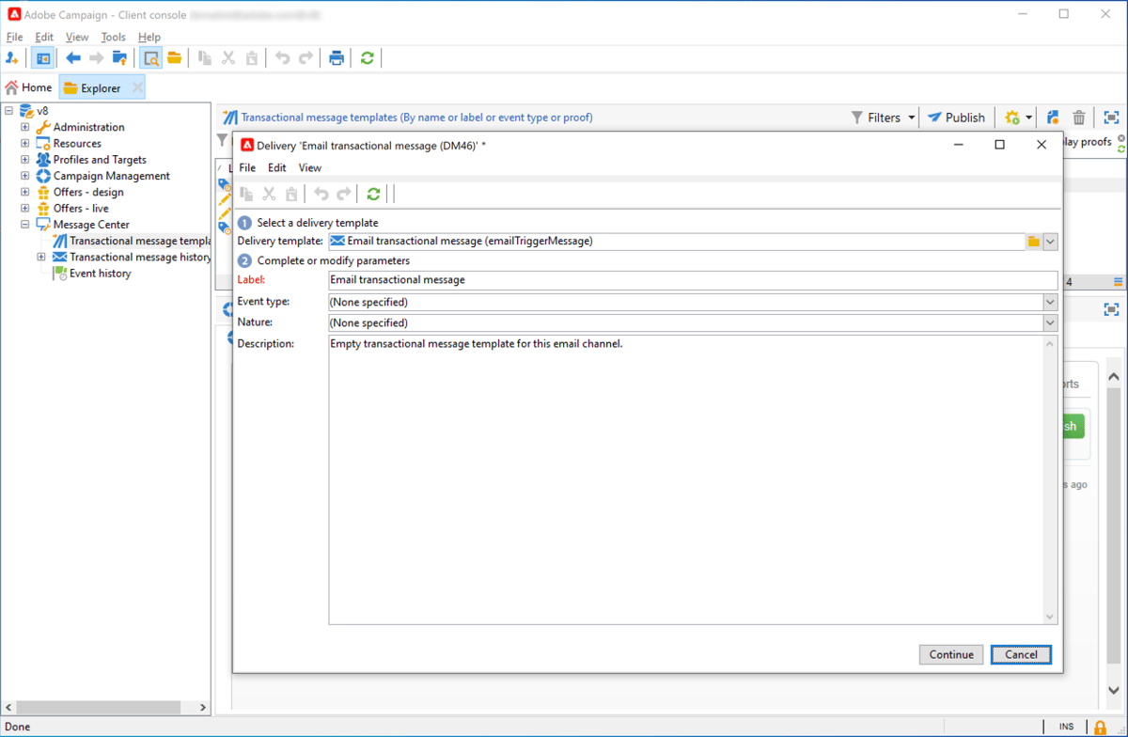Expand the Administration tree node

[x=24, y=127]
